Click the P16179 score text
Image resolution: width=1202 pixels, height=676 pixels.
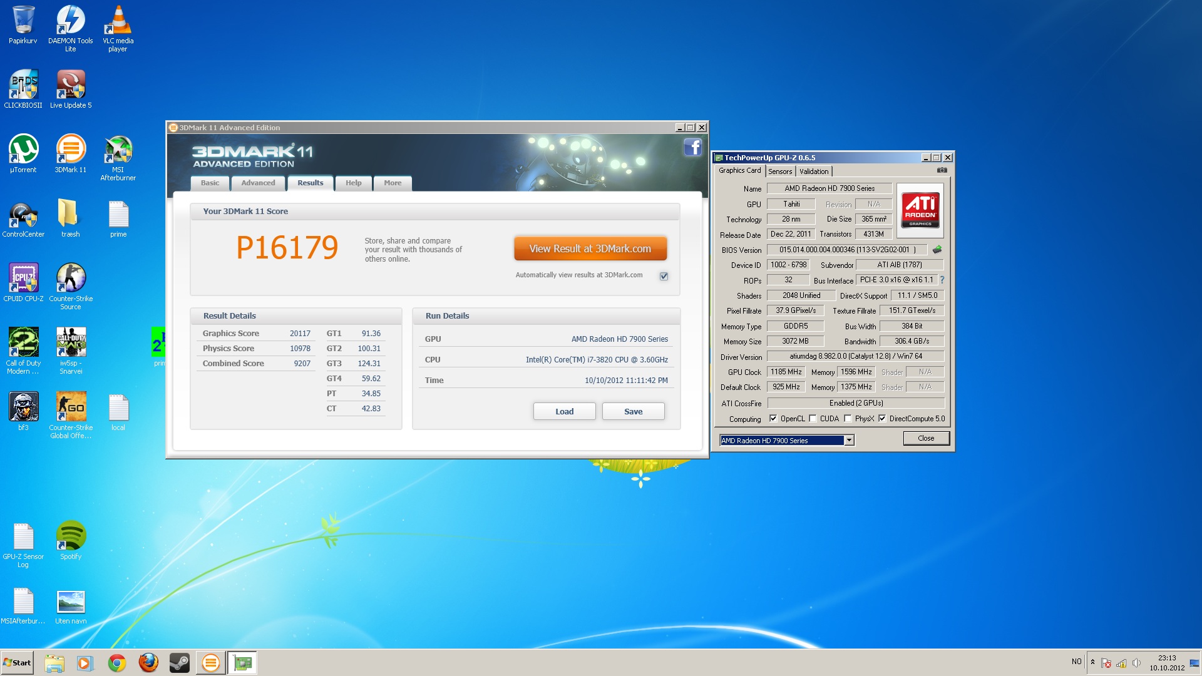[287, 248]
